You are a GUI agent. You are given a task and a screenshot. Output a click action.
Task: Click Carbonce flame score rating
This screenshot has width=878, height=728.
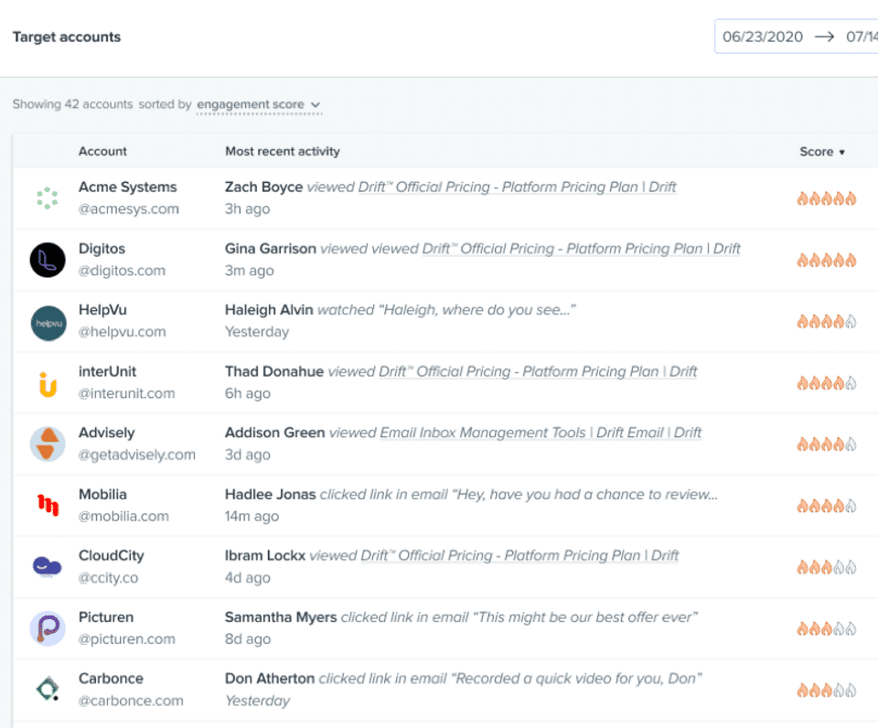click(827, 690)
